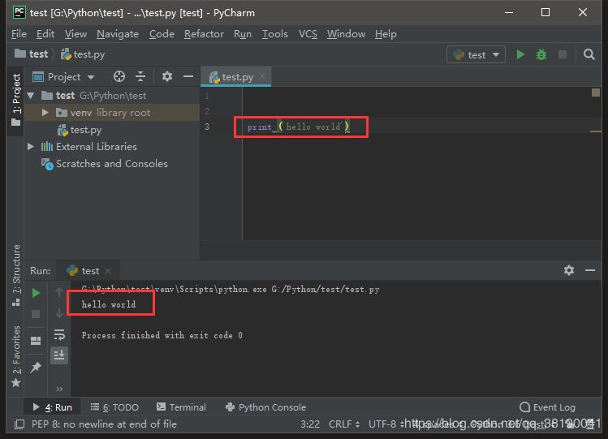Toggle the 2: Favorites side tab

coord(16,356)
